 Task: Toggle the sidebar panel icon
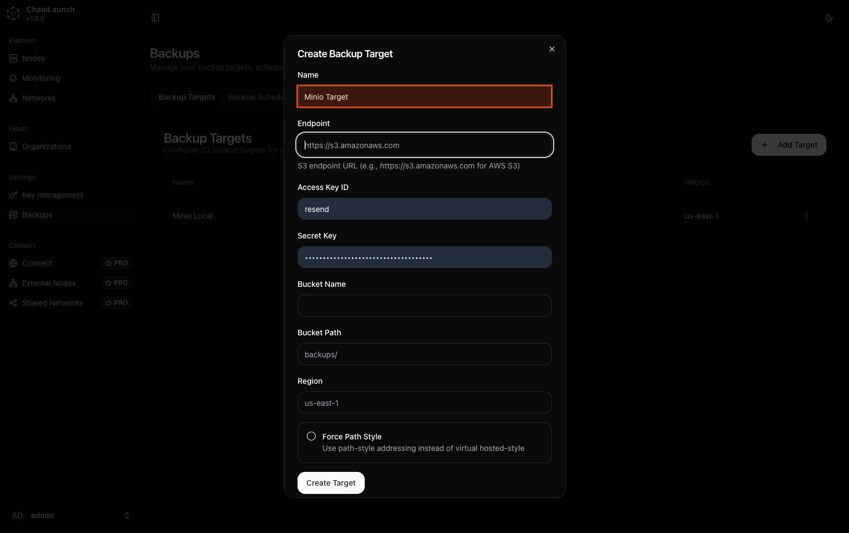click(x=155, y=18)
